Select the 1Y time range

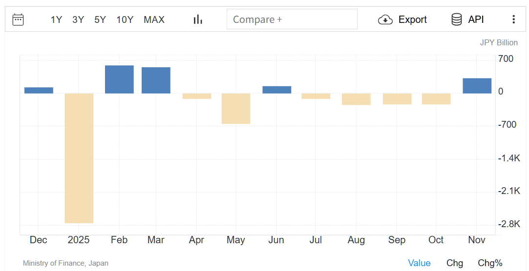[x=56, y=19]
